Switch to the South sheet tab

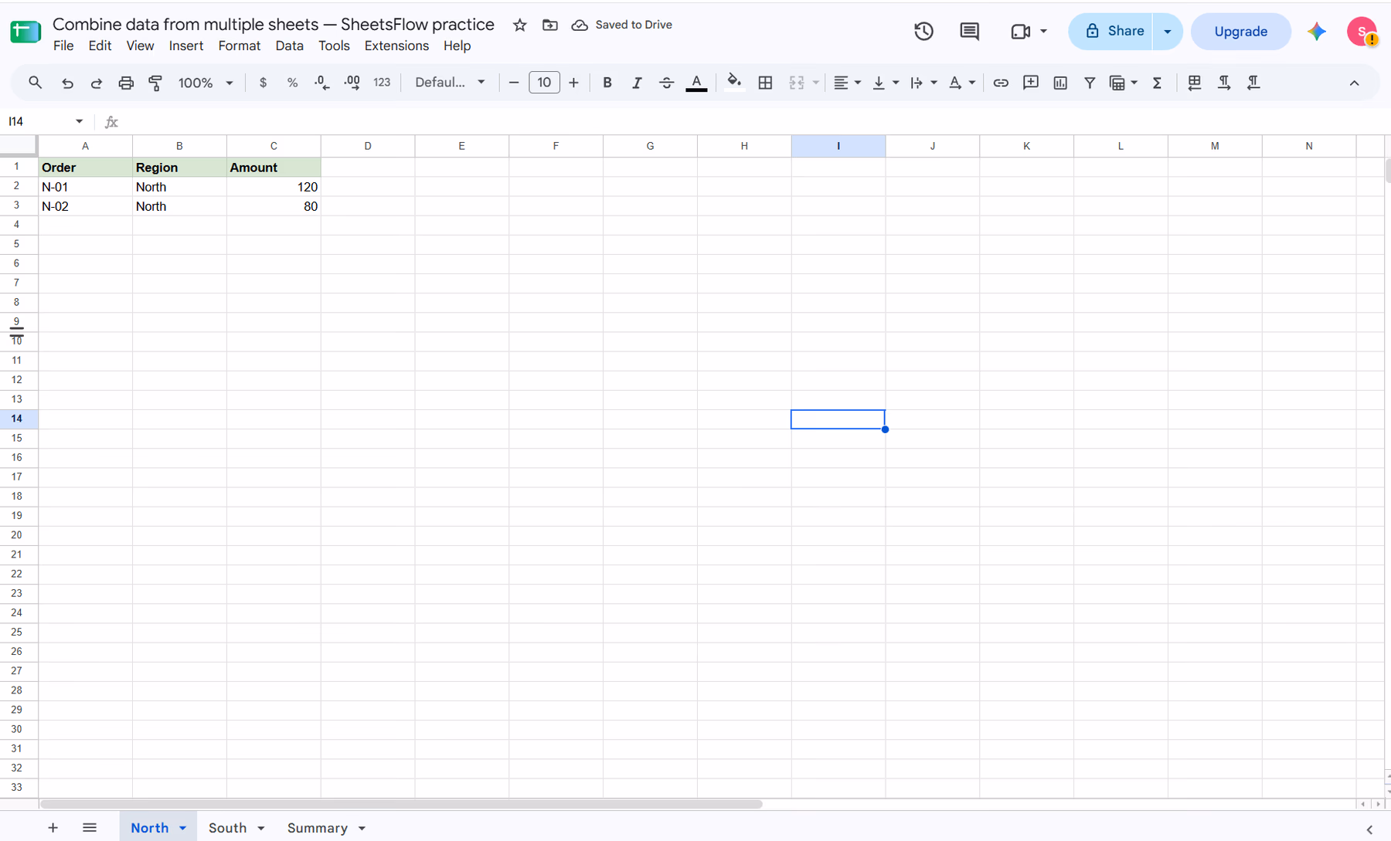coord(227,828)
